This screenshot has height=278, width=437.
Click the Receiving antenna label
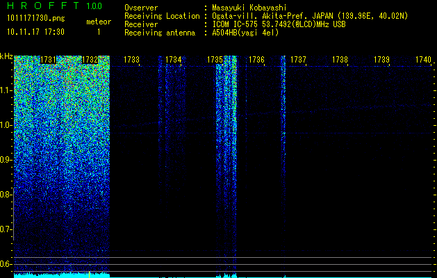pyautogui.click(x=160, y=33)
